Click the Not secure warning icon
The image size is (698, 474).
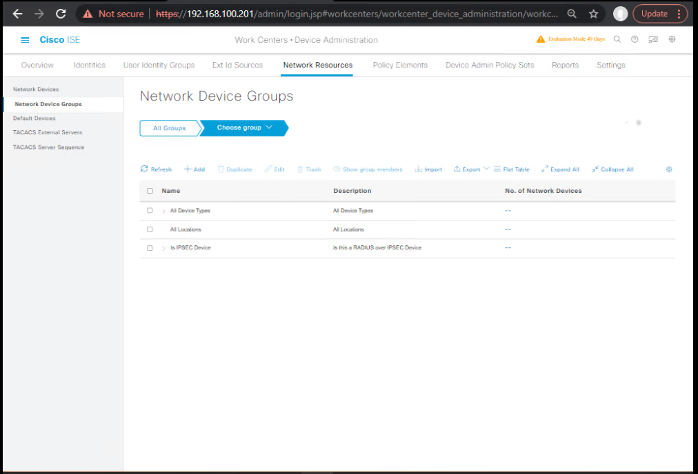(x=88, y=14)
